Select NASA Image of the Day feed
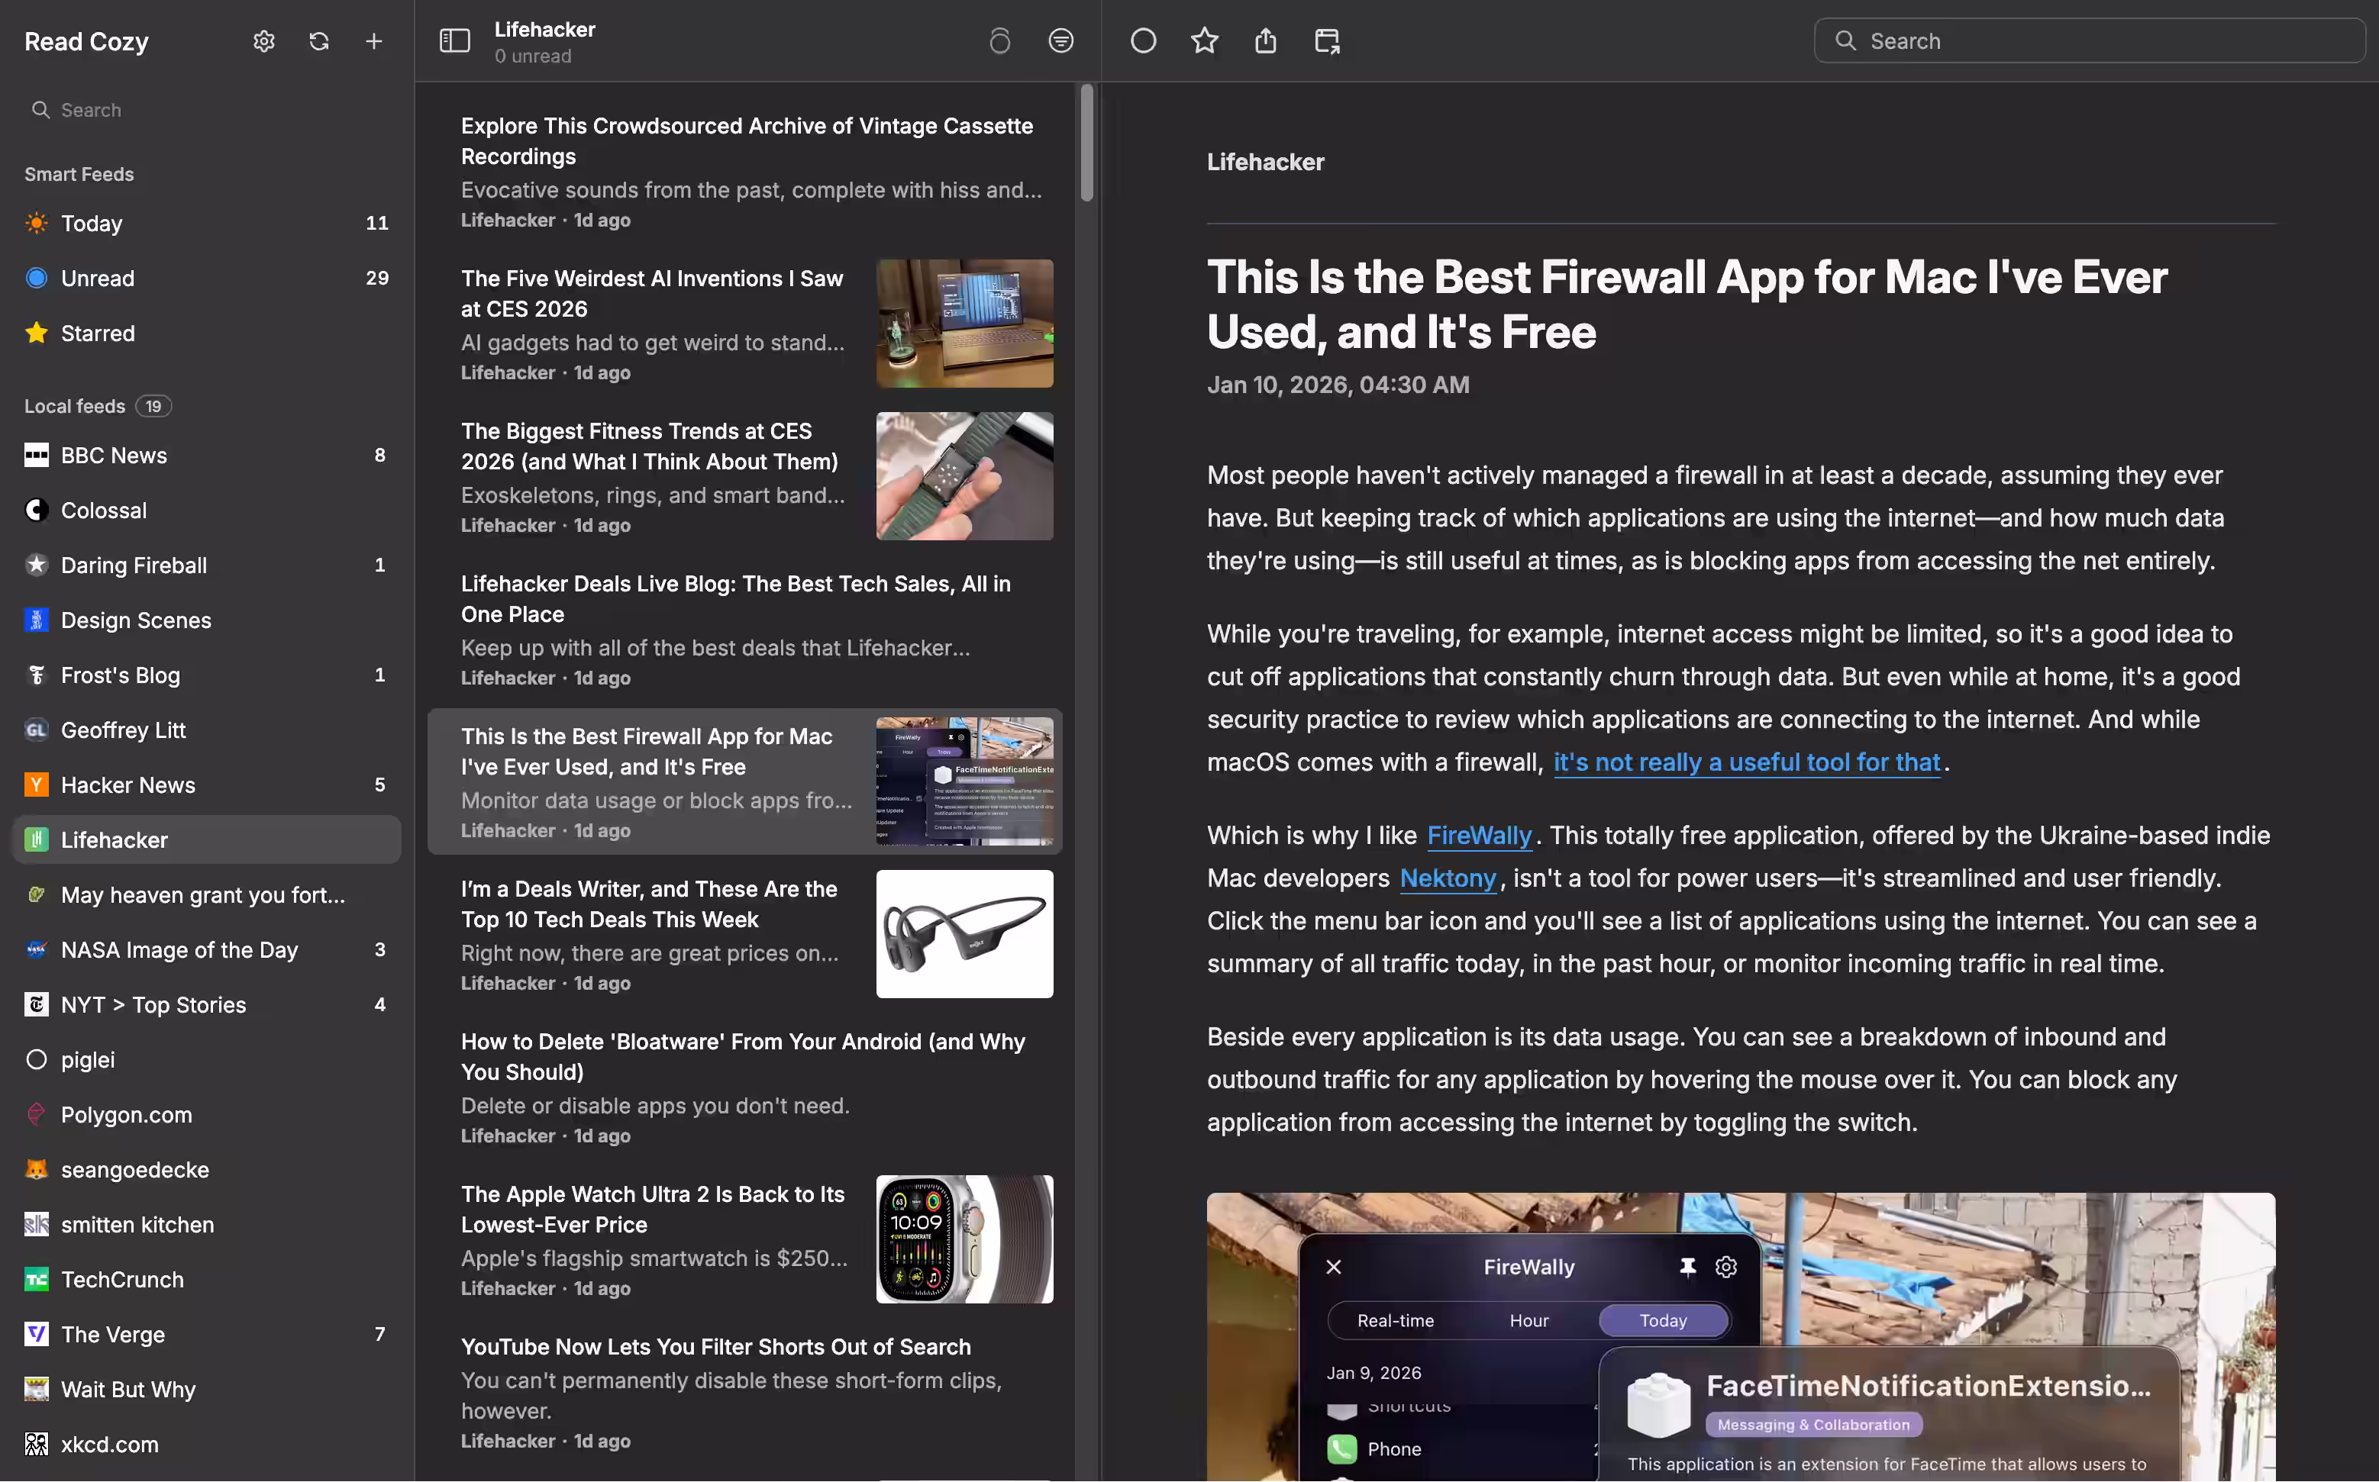The height and width of the screenshot is (1482, 2379). click(x=206, y=950)
